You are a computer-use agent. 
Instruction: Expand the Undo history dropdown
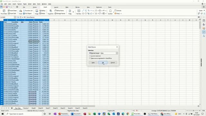coord(11,7)
